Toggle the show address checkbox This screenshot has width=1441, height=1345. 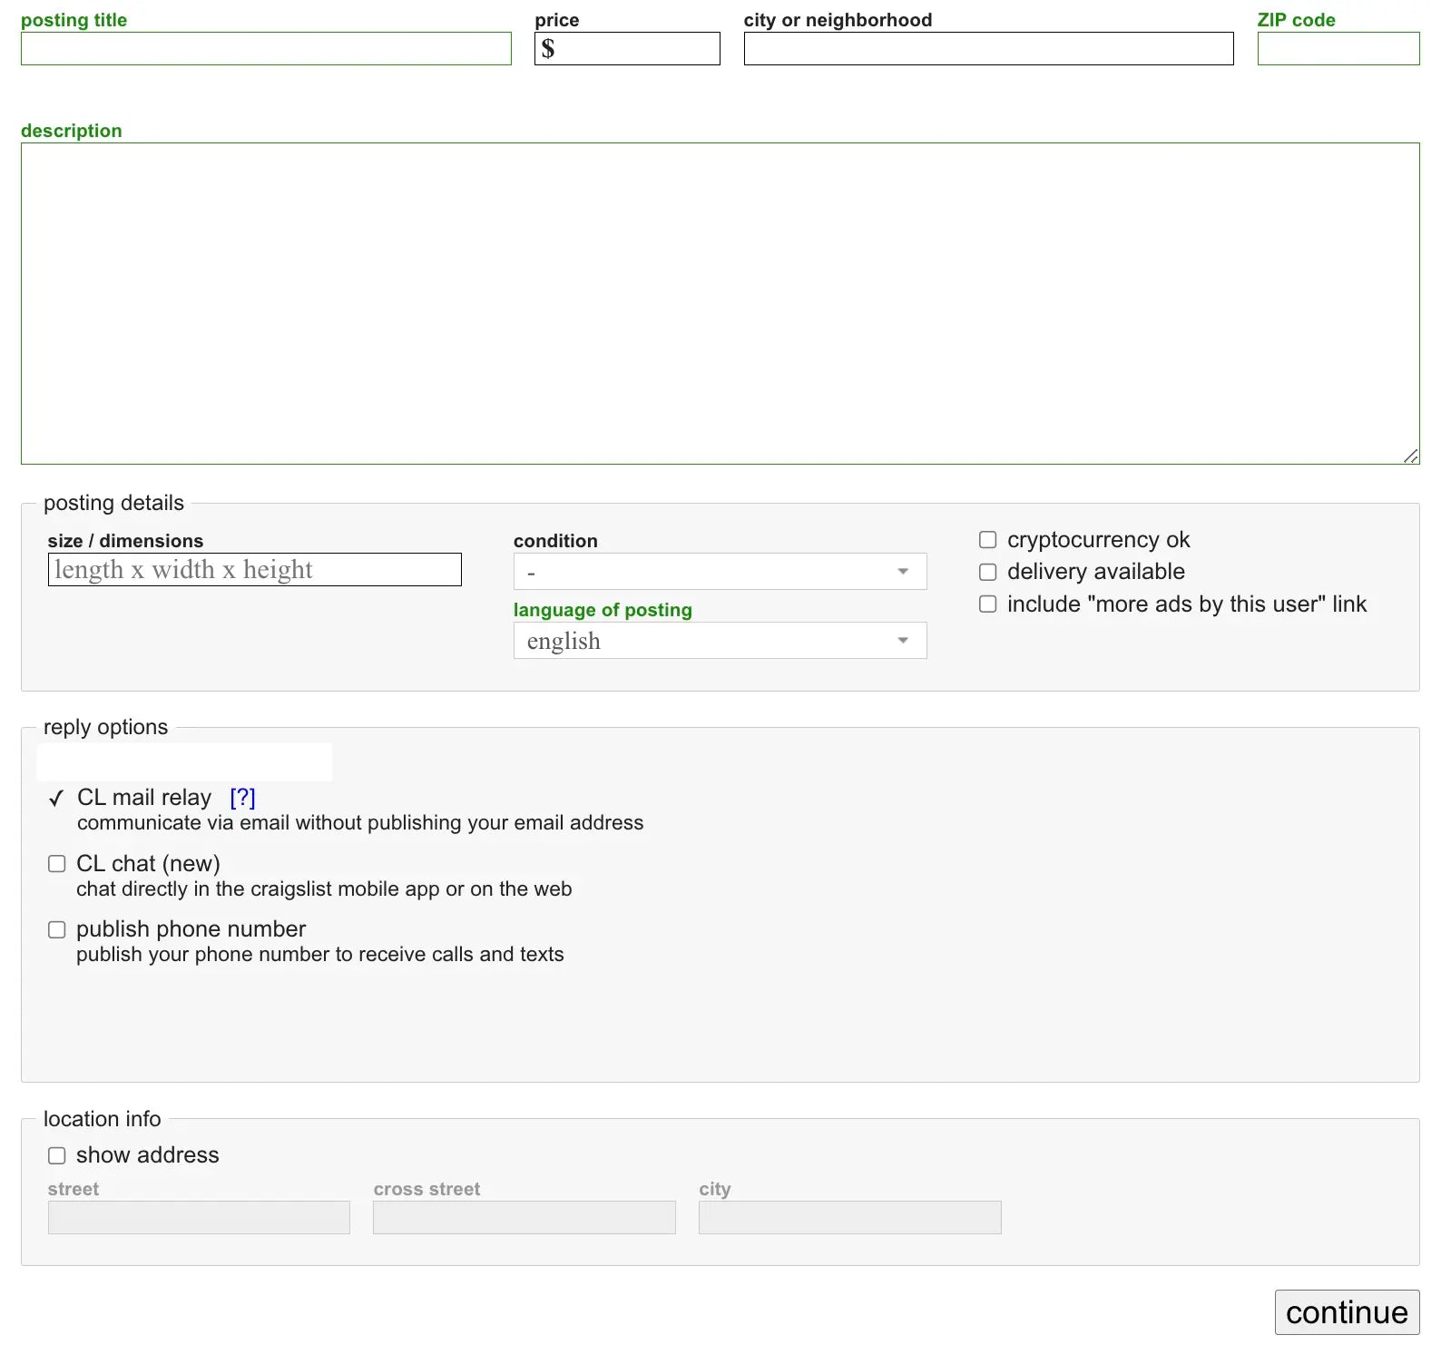(x=57, y=1155)
